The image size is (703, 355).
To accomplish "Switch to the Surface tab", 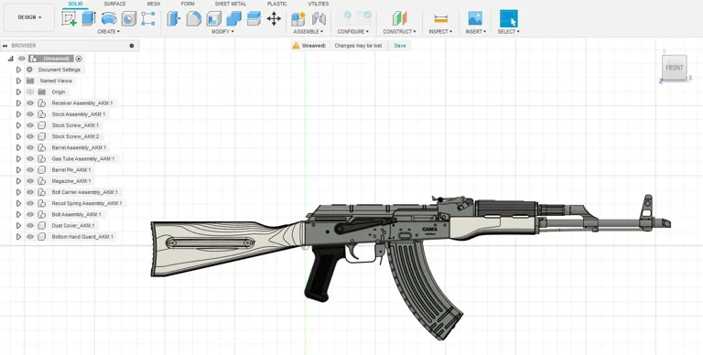I will pyautogui.click(x=114, y=4).
